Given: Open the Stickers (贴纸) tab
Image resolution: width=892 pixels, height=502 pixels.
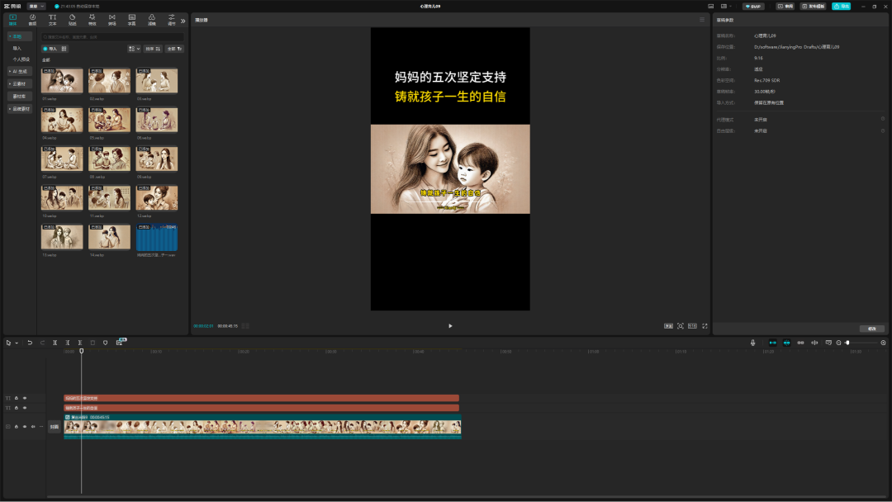Looking at the screenshot, I should (72, 19).
